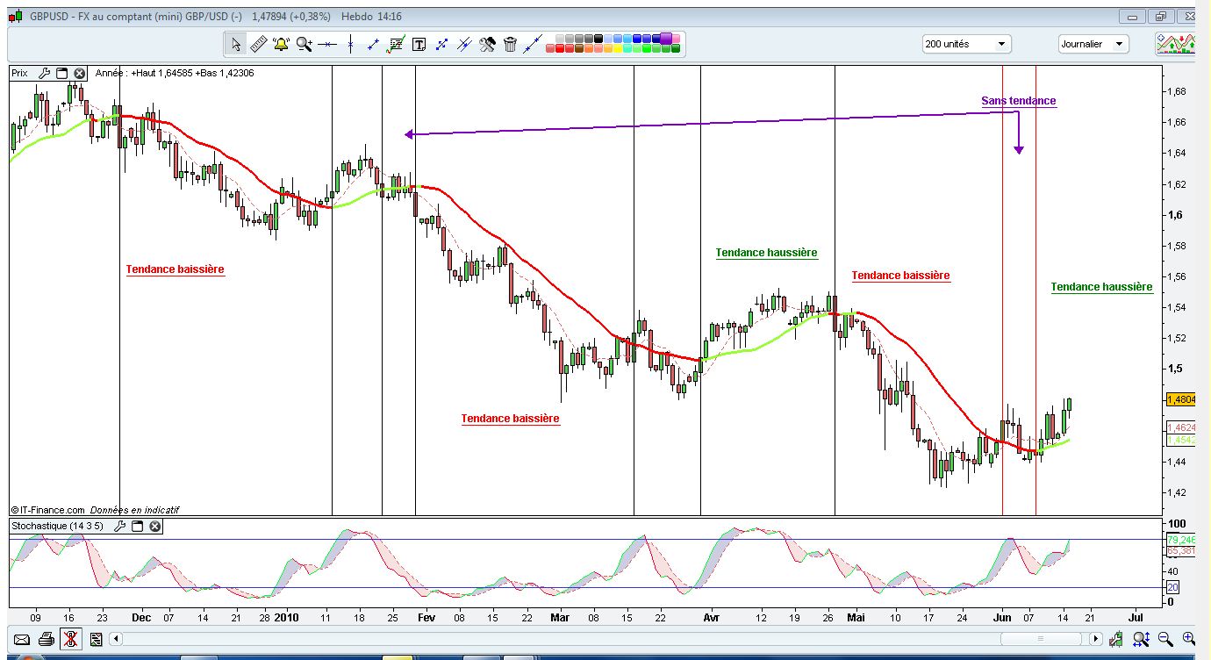Open the Stochastique indicator settings wrench
Image resolution: width=1211 pixels, height=660 pixels.
pyautogui.click(x=120, y=526)
